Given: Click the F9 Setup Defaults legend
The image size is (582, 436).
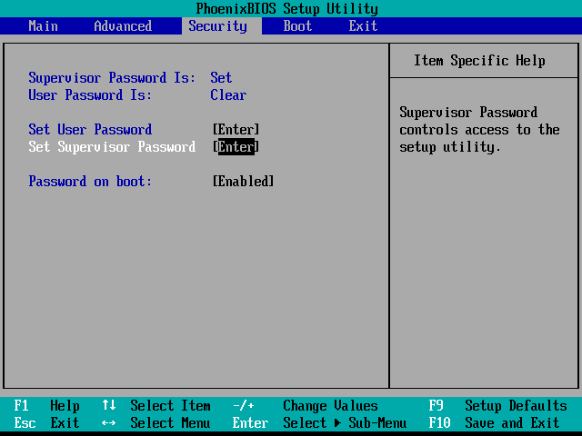Looking at the screenshot, I should click(497, 406).
